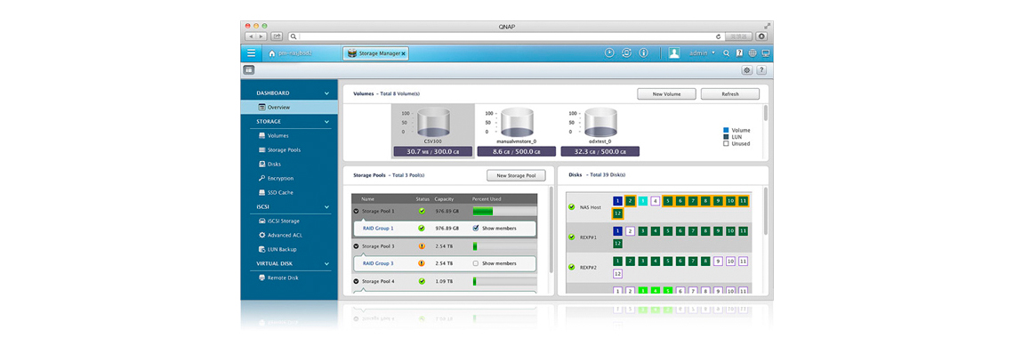
Task: Click Storage Pool 3 warning status icon
Action: pos(422,246)
